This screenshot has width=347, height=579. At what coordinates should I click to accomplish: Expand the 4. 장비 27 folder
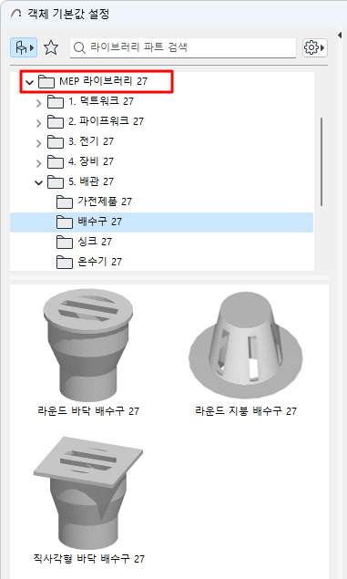click(39, 163)
